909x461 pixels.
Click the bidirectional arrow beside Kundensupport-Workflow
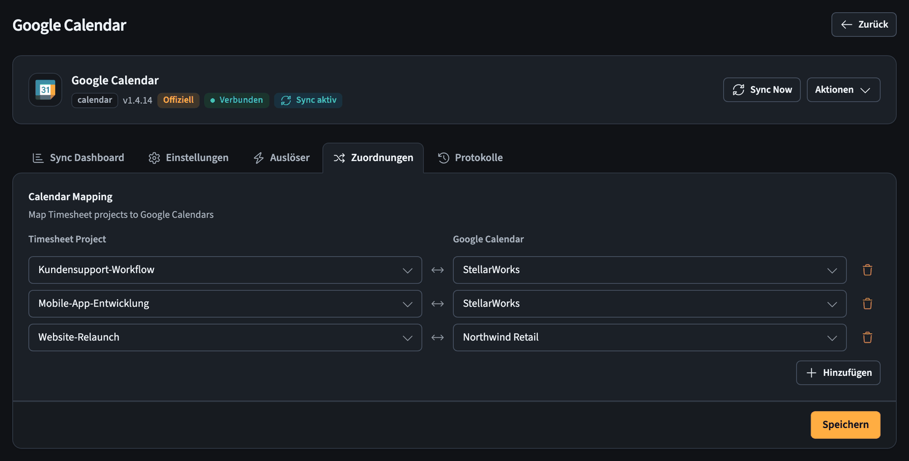pyautogui.click(x=437, y=270)
